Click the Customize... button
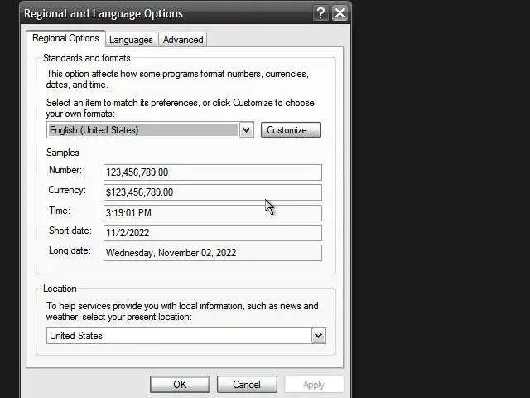This screenshot has height=398, width=530. point(291,130)
